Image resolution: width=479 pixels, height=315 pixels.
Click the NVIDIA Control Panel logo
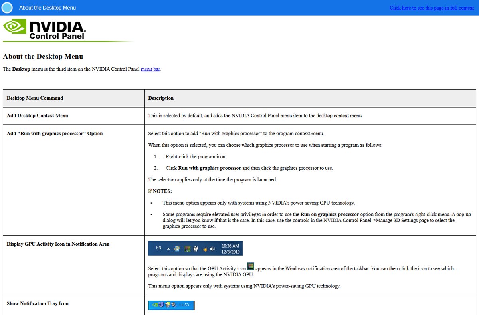pyautogui.click(x=45, y=30)
